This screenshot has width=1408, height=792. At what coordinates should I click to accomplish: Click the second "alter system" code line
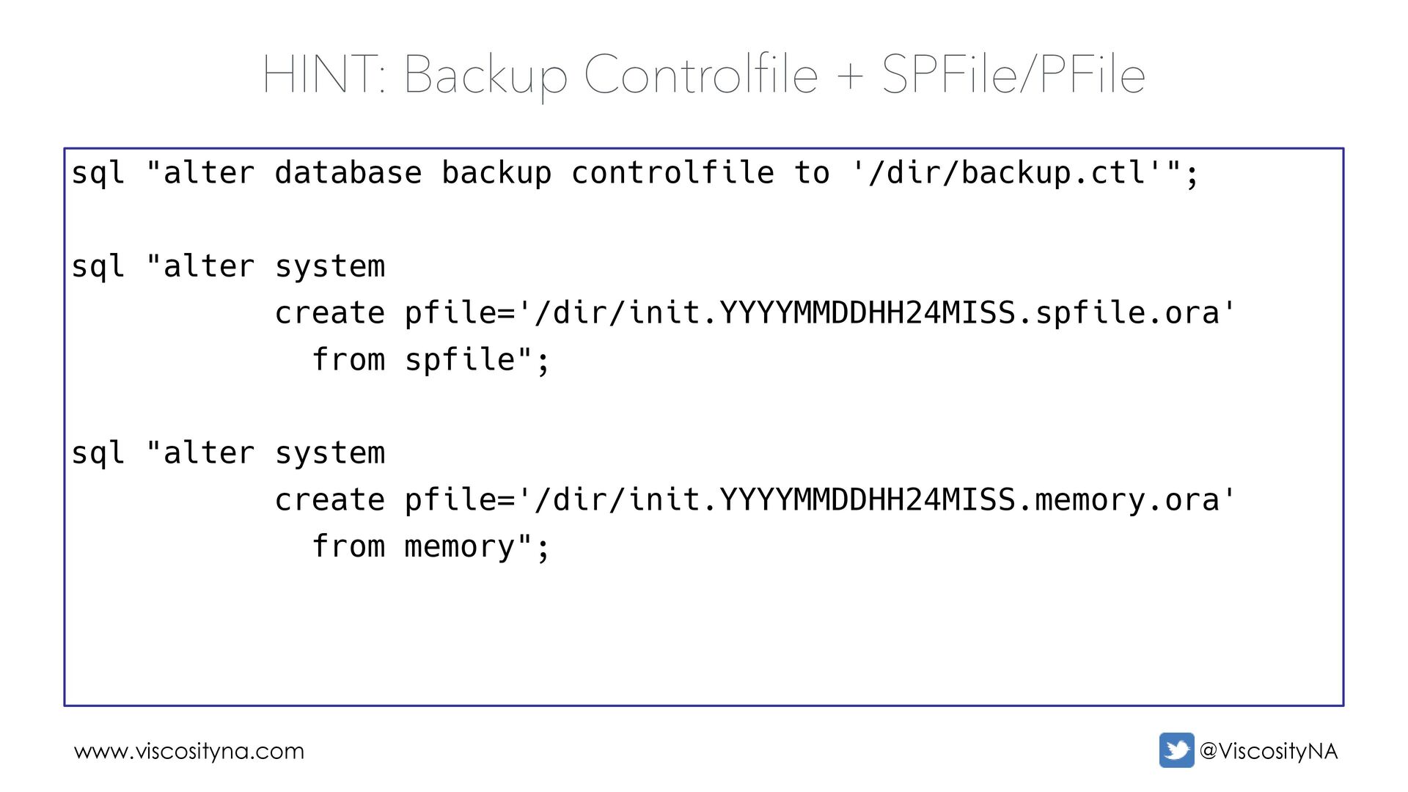[x=228, y=453]
